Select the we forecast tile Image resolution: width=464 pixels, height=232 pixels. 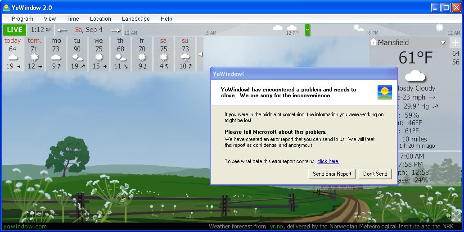99,54
